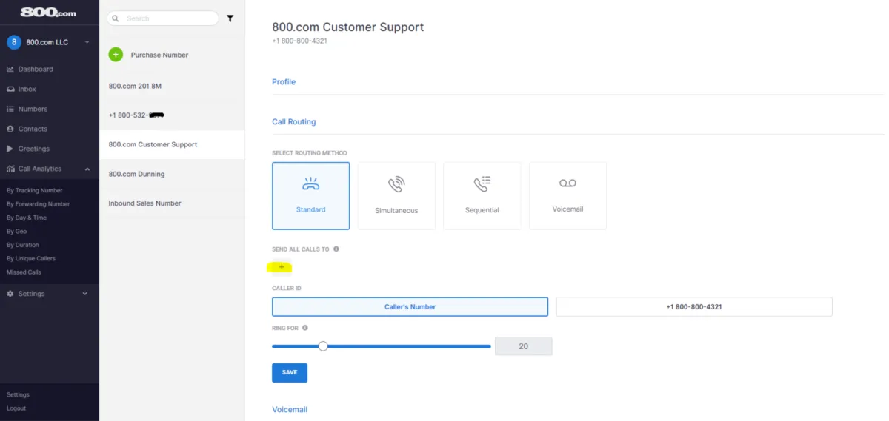Collapse the Call Analytics section chevron
Image resolution: width=889 pixels, height=421 pixels.
click(x=87, y=169)
